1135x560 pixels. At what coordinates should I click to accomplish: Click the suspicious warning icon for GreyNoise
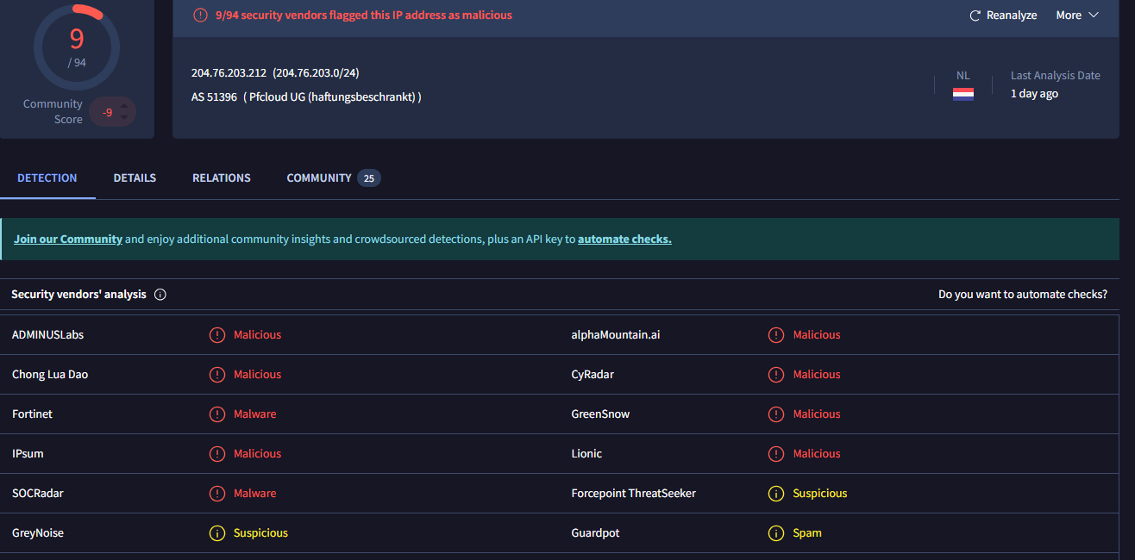click(217, 533)
